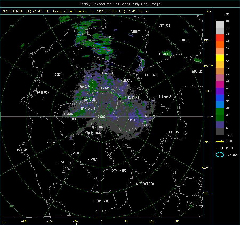This screenshot has height=225, width=240.
Task: Click the KOPPAL city label
Action: (132, 120)
